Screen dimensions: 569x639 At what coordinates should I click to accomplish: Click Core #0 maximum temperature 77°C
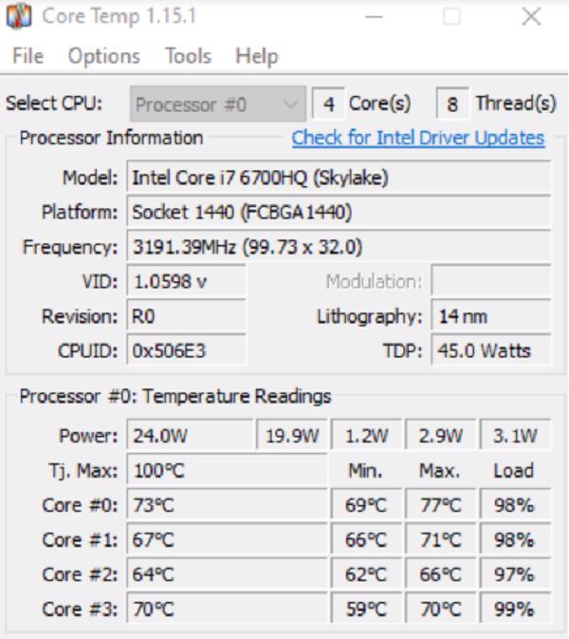441,505
